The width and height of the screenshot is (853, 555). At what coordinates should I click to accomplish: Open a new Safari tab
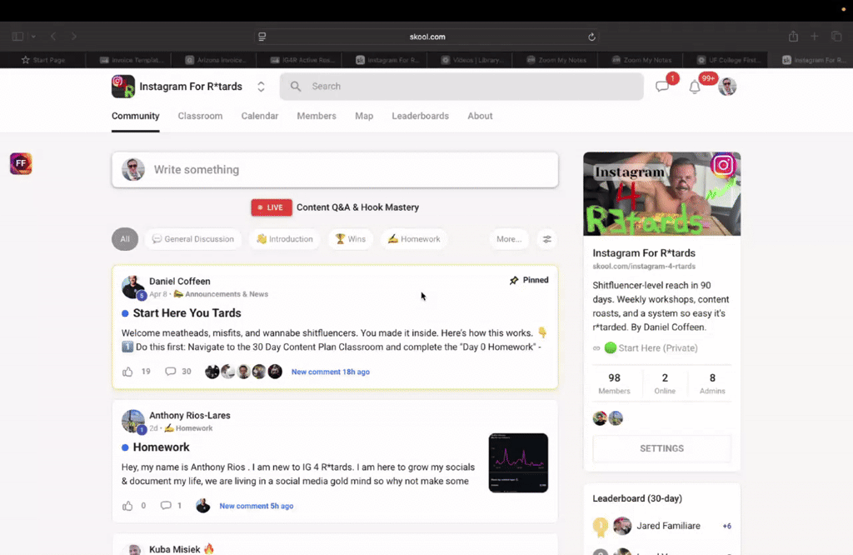pyautogui.click(x=815, y=37)
